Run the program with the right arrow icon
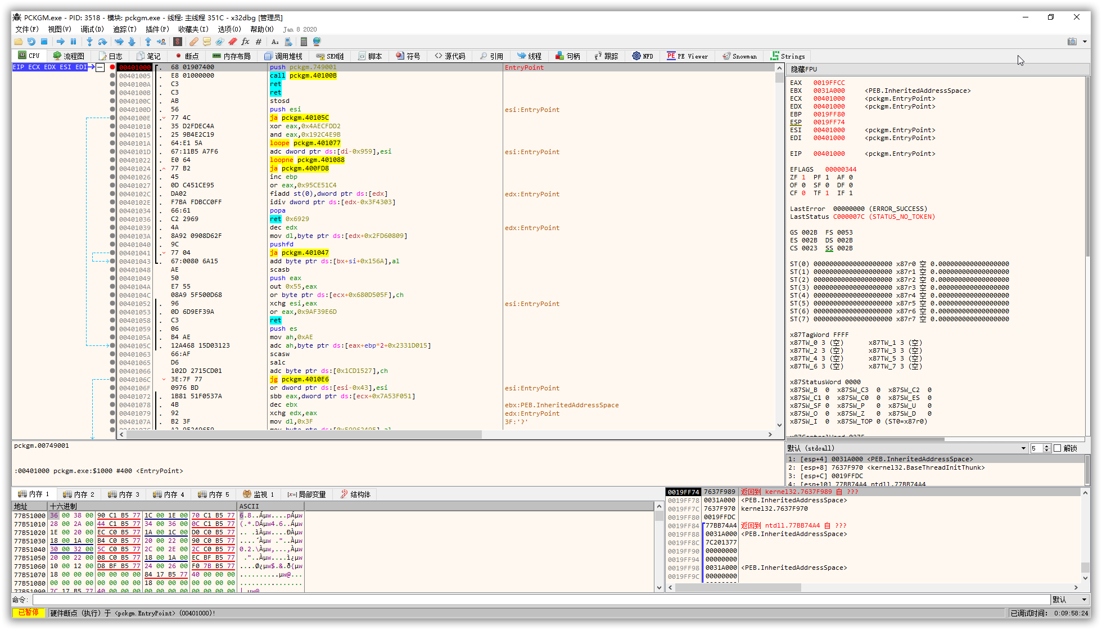The width and height of the screenshot is (1102, 630). (x=61, y=42)
